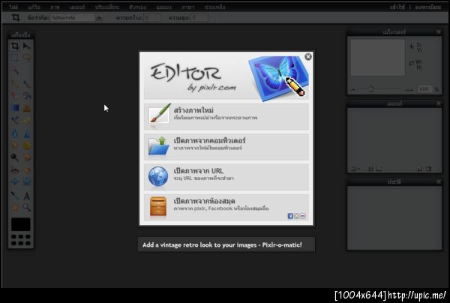
Task: Open the มุมมอง (View) menu
Action: point(163,7)
